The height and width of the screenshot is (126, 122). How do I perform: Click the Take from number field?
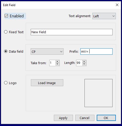(53, 63)
